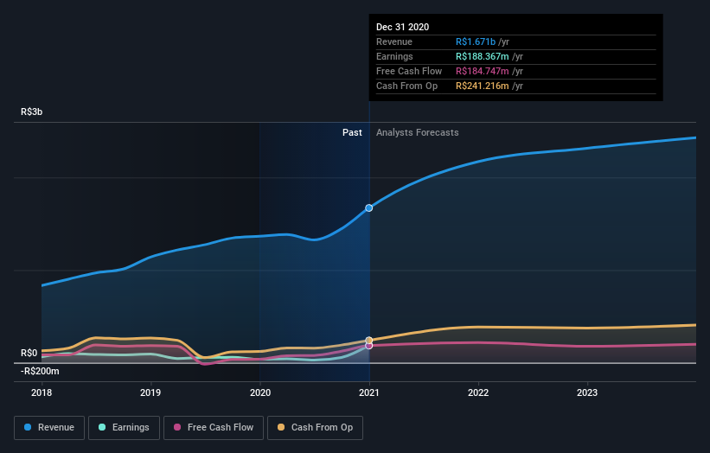
Task: Click the orange Cash From Op marker at 2021
Action: (369, 341)
